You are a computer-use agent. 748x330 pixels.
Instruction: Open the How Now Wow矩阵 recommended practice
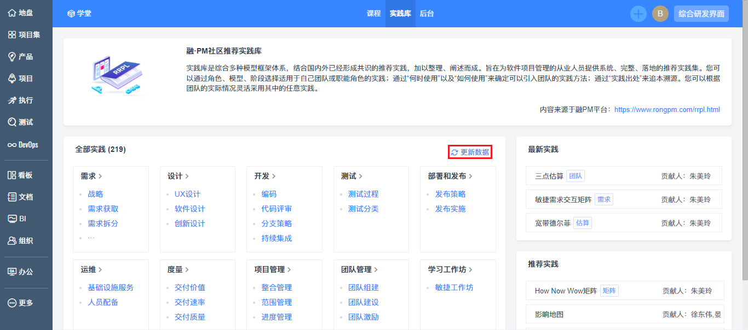(x=566, y=291)
